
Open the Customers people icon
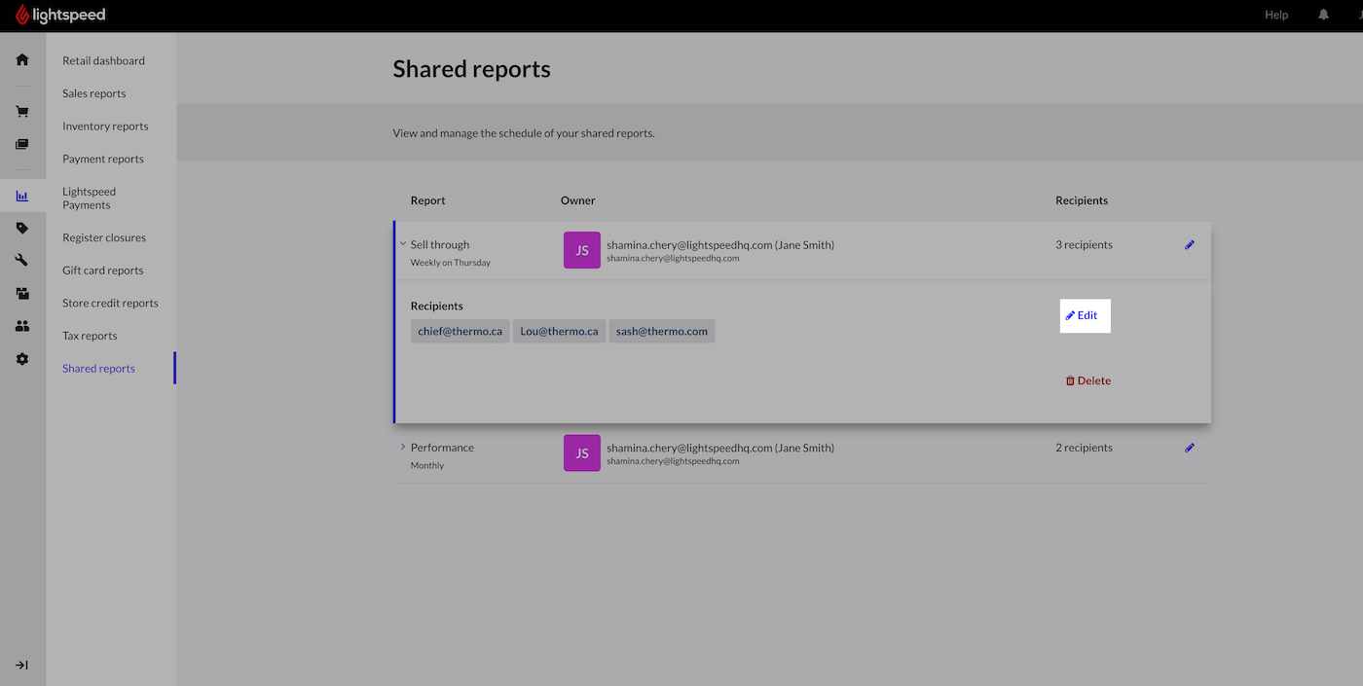pyautogui.click(x=22, y=326)
